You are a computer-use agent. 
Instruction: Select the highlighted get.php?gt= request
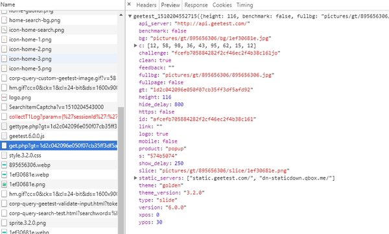(x=59, y=146)
